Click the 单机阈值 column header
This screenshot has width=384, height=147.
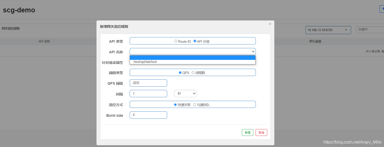pos(315,41)
